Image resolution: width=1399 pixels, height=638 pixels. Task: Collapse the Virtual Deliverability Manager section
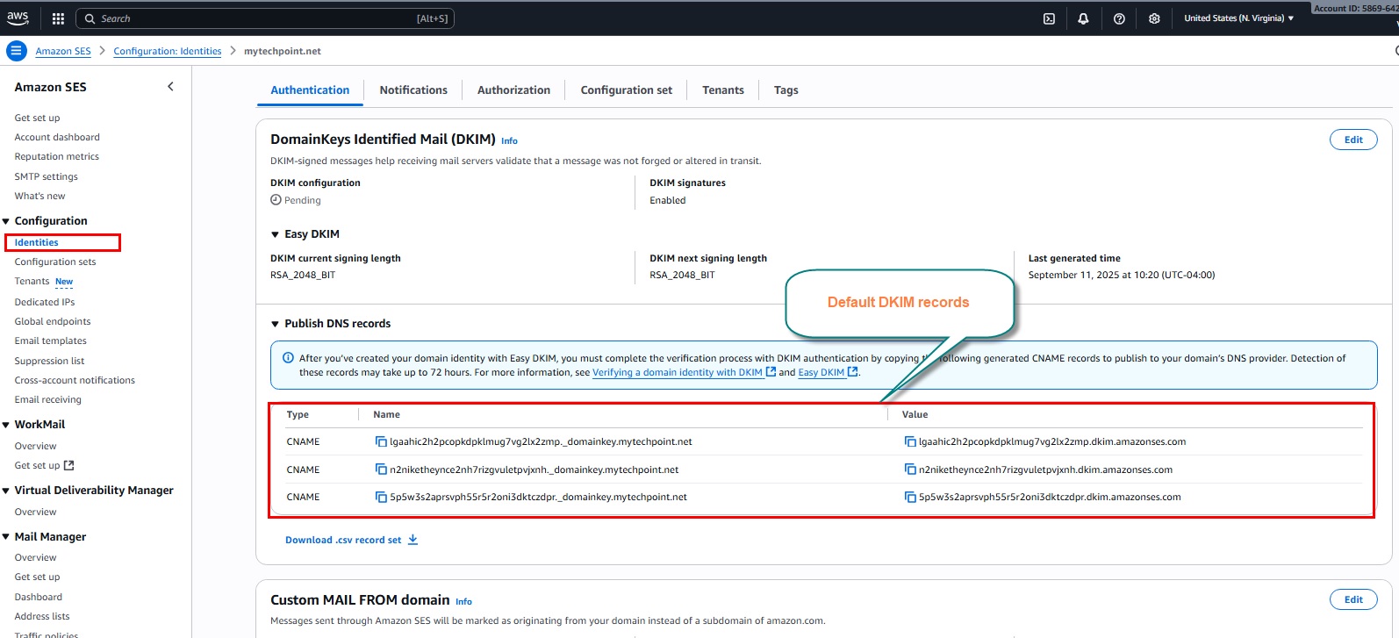6,491
